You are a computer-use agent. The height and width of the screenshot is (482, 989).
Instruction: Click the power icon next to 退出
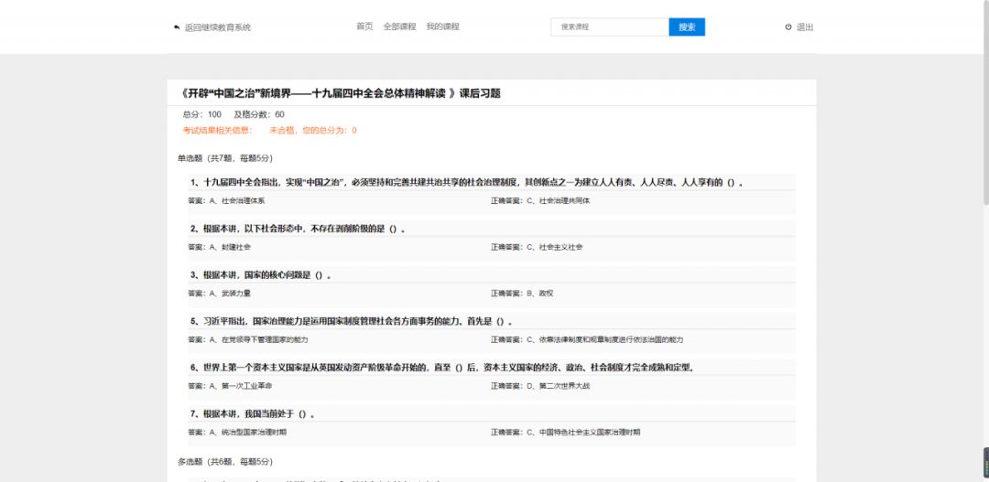(788, 27)
